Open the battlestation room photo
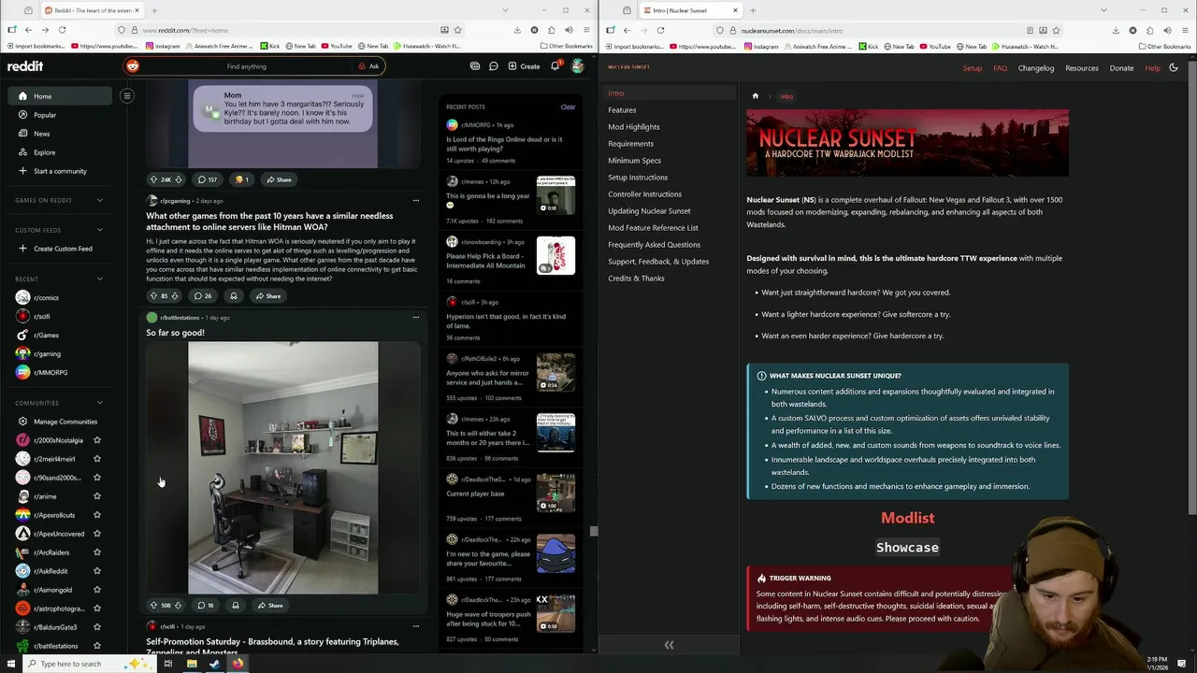Screen dimensions: 1197x673 (x=283, y=467)
